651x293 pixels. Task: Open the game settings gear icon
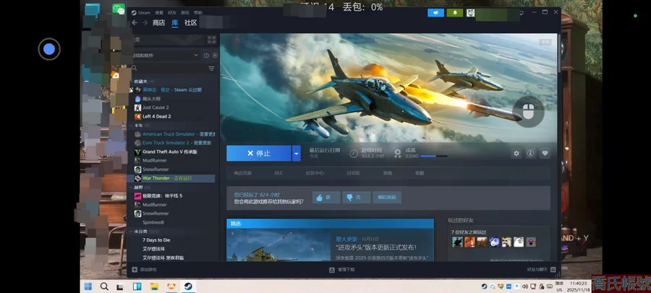516,153
